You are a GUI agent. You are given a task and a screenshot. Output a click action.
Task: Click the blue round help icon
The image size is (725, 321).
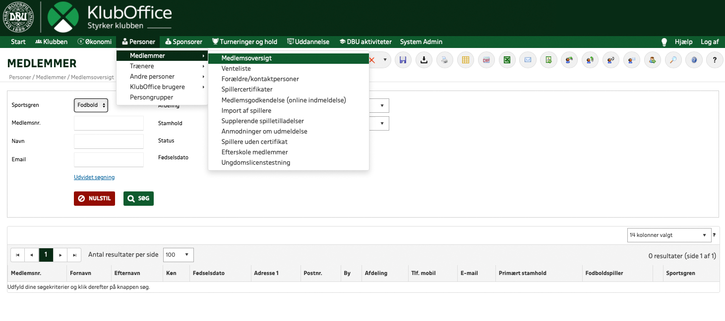point(694,60)
